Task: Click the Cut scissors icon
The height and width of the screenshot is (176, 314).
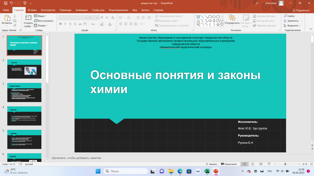Action: 15,16
